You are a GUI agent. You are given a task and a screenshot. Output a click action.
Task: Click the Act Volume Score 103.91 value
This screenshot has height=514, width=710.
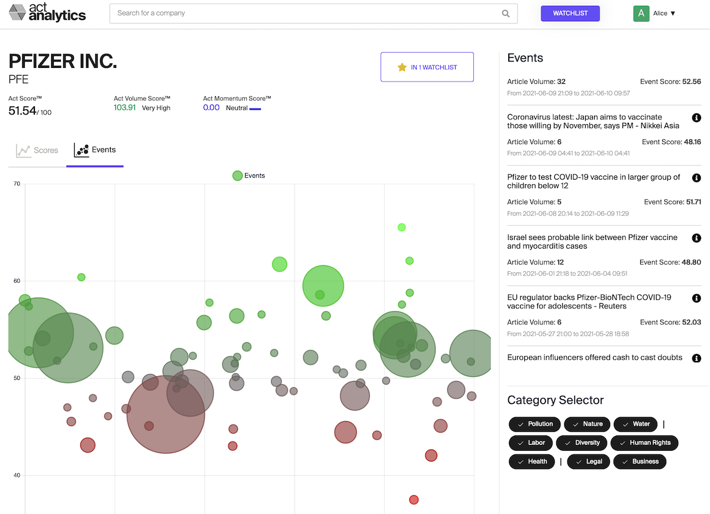point(125,108)
